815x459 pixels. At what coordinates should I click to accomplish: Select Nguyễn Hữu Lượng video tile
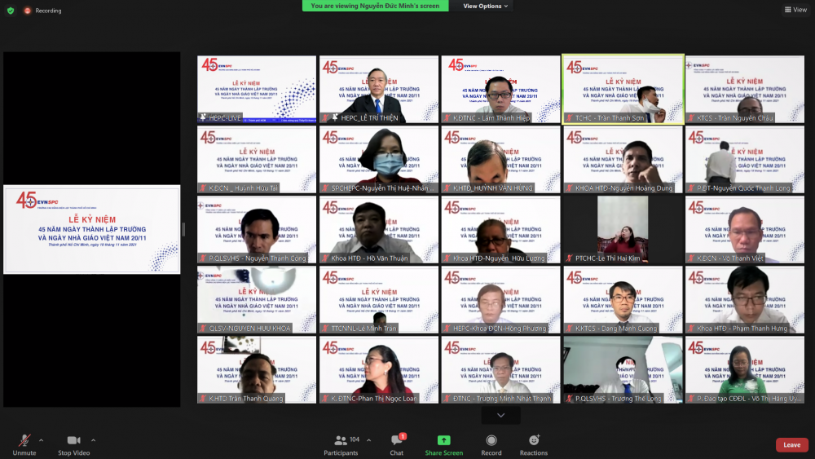pyautogui.click(x=501, y=230)
